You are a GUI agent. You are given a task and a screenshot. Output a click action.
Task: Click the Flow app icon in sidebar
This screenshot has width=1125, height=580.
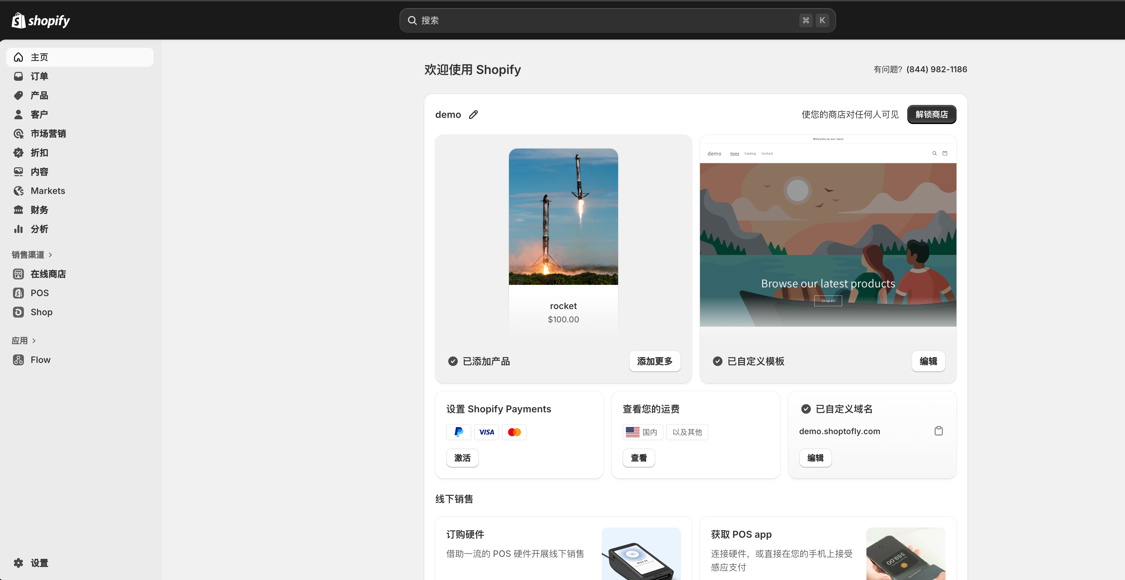tap(18, 360)
